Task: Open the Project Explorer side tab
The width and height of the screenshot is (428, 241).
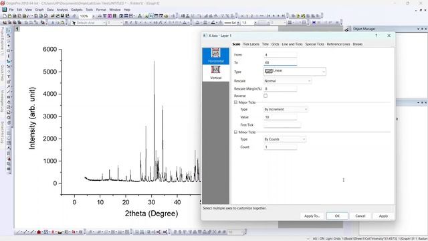Action: tap(2, 41)
